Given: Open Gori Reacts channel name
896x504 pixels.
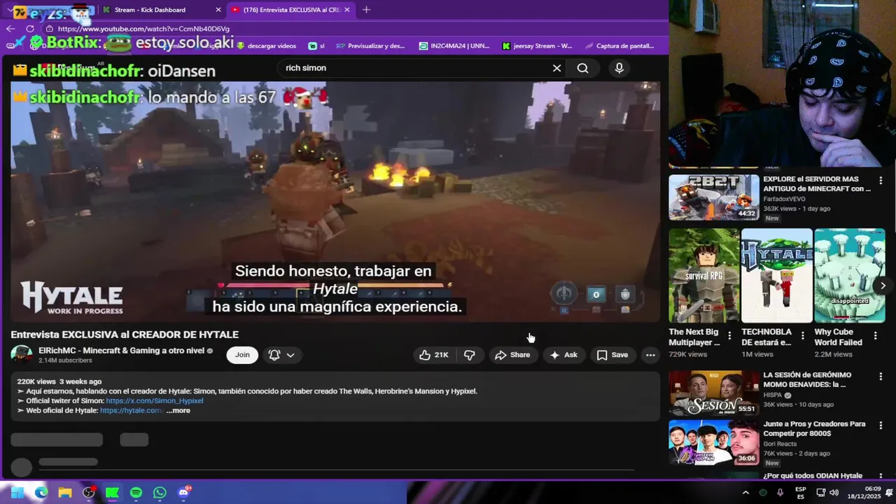Looking at the screenshot, I should (781, 444).
